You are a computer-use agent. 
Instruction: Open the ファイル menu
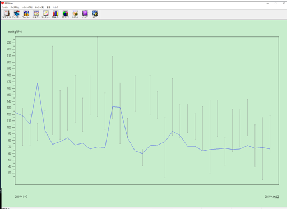pos(5,7)
